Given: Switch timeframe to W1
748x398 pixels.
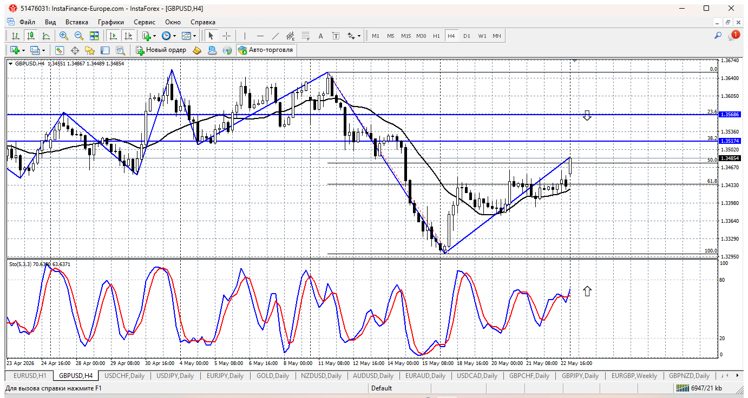Looking at the screenshot, I should point(482,36).
